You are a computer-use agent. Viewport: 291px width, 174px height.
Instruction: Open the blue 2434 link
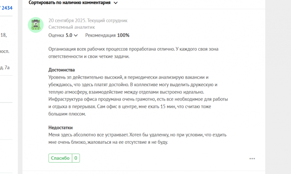point(7,8)
